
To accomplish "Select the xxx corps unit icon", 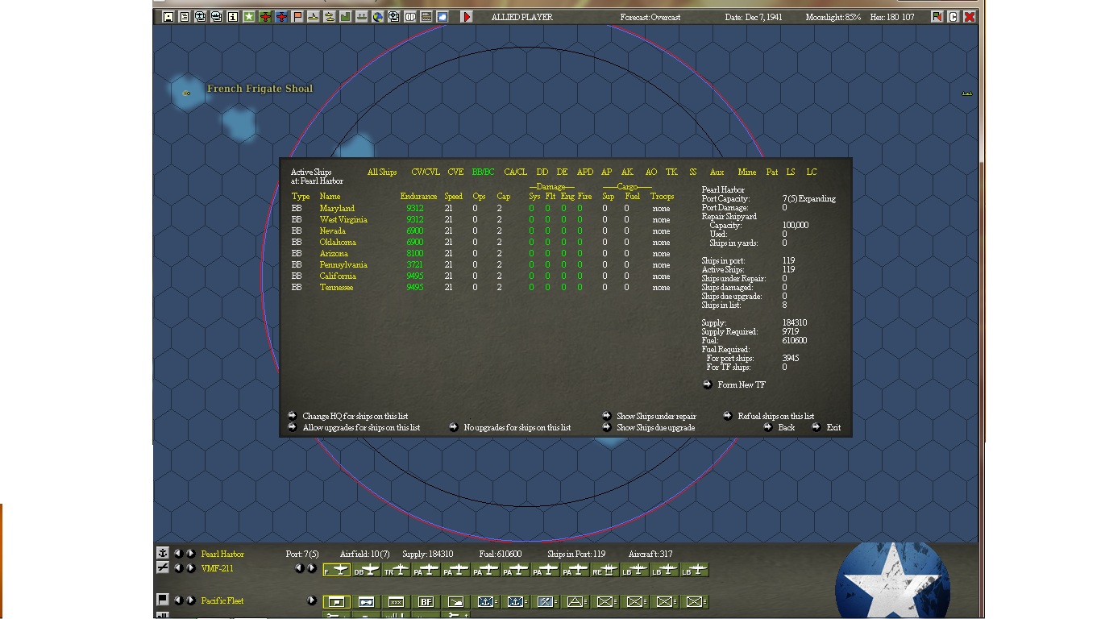I will [x=396, y=601].
